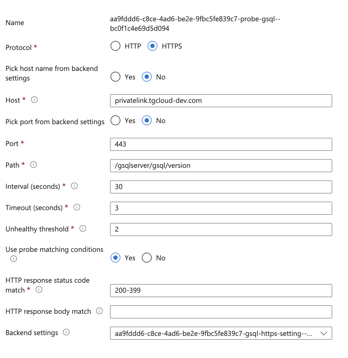Show HTTP response body match info icon

[x=100, y=311]
